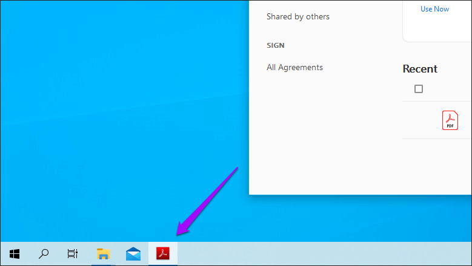Open the Windows Start menu
The image size is (472, 266).
15,254
